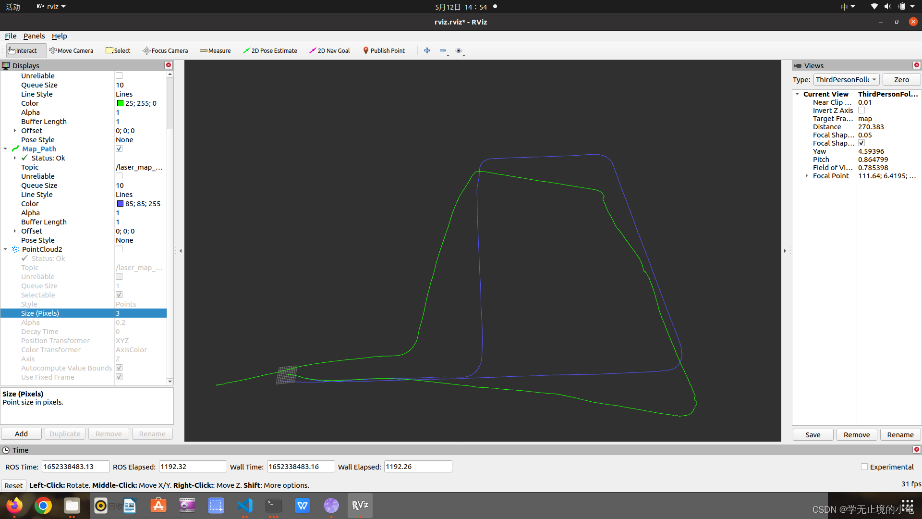The image size is (922, 519).
Task: Open the view Type dropdown
Action: coord(846,80)
